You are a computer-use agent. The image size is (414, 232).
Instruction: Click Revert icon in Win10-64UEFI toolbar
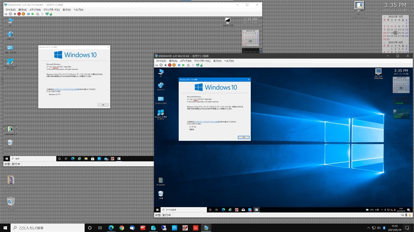tap(42, 14)
